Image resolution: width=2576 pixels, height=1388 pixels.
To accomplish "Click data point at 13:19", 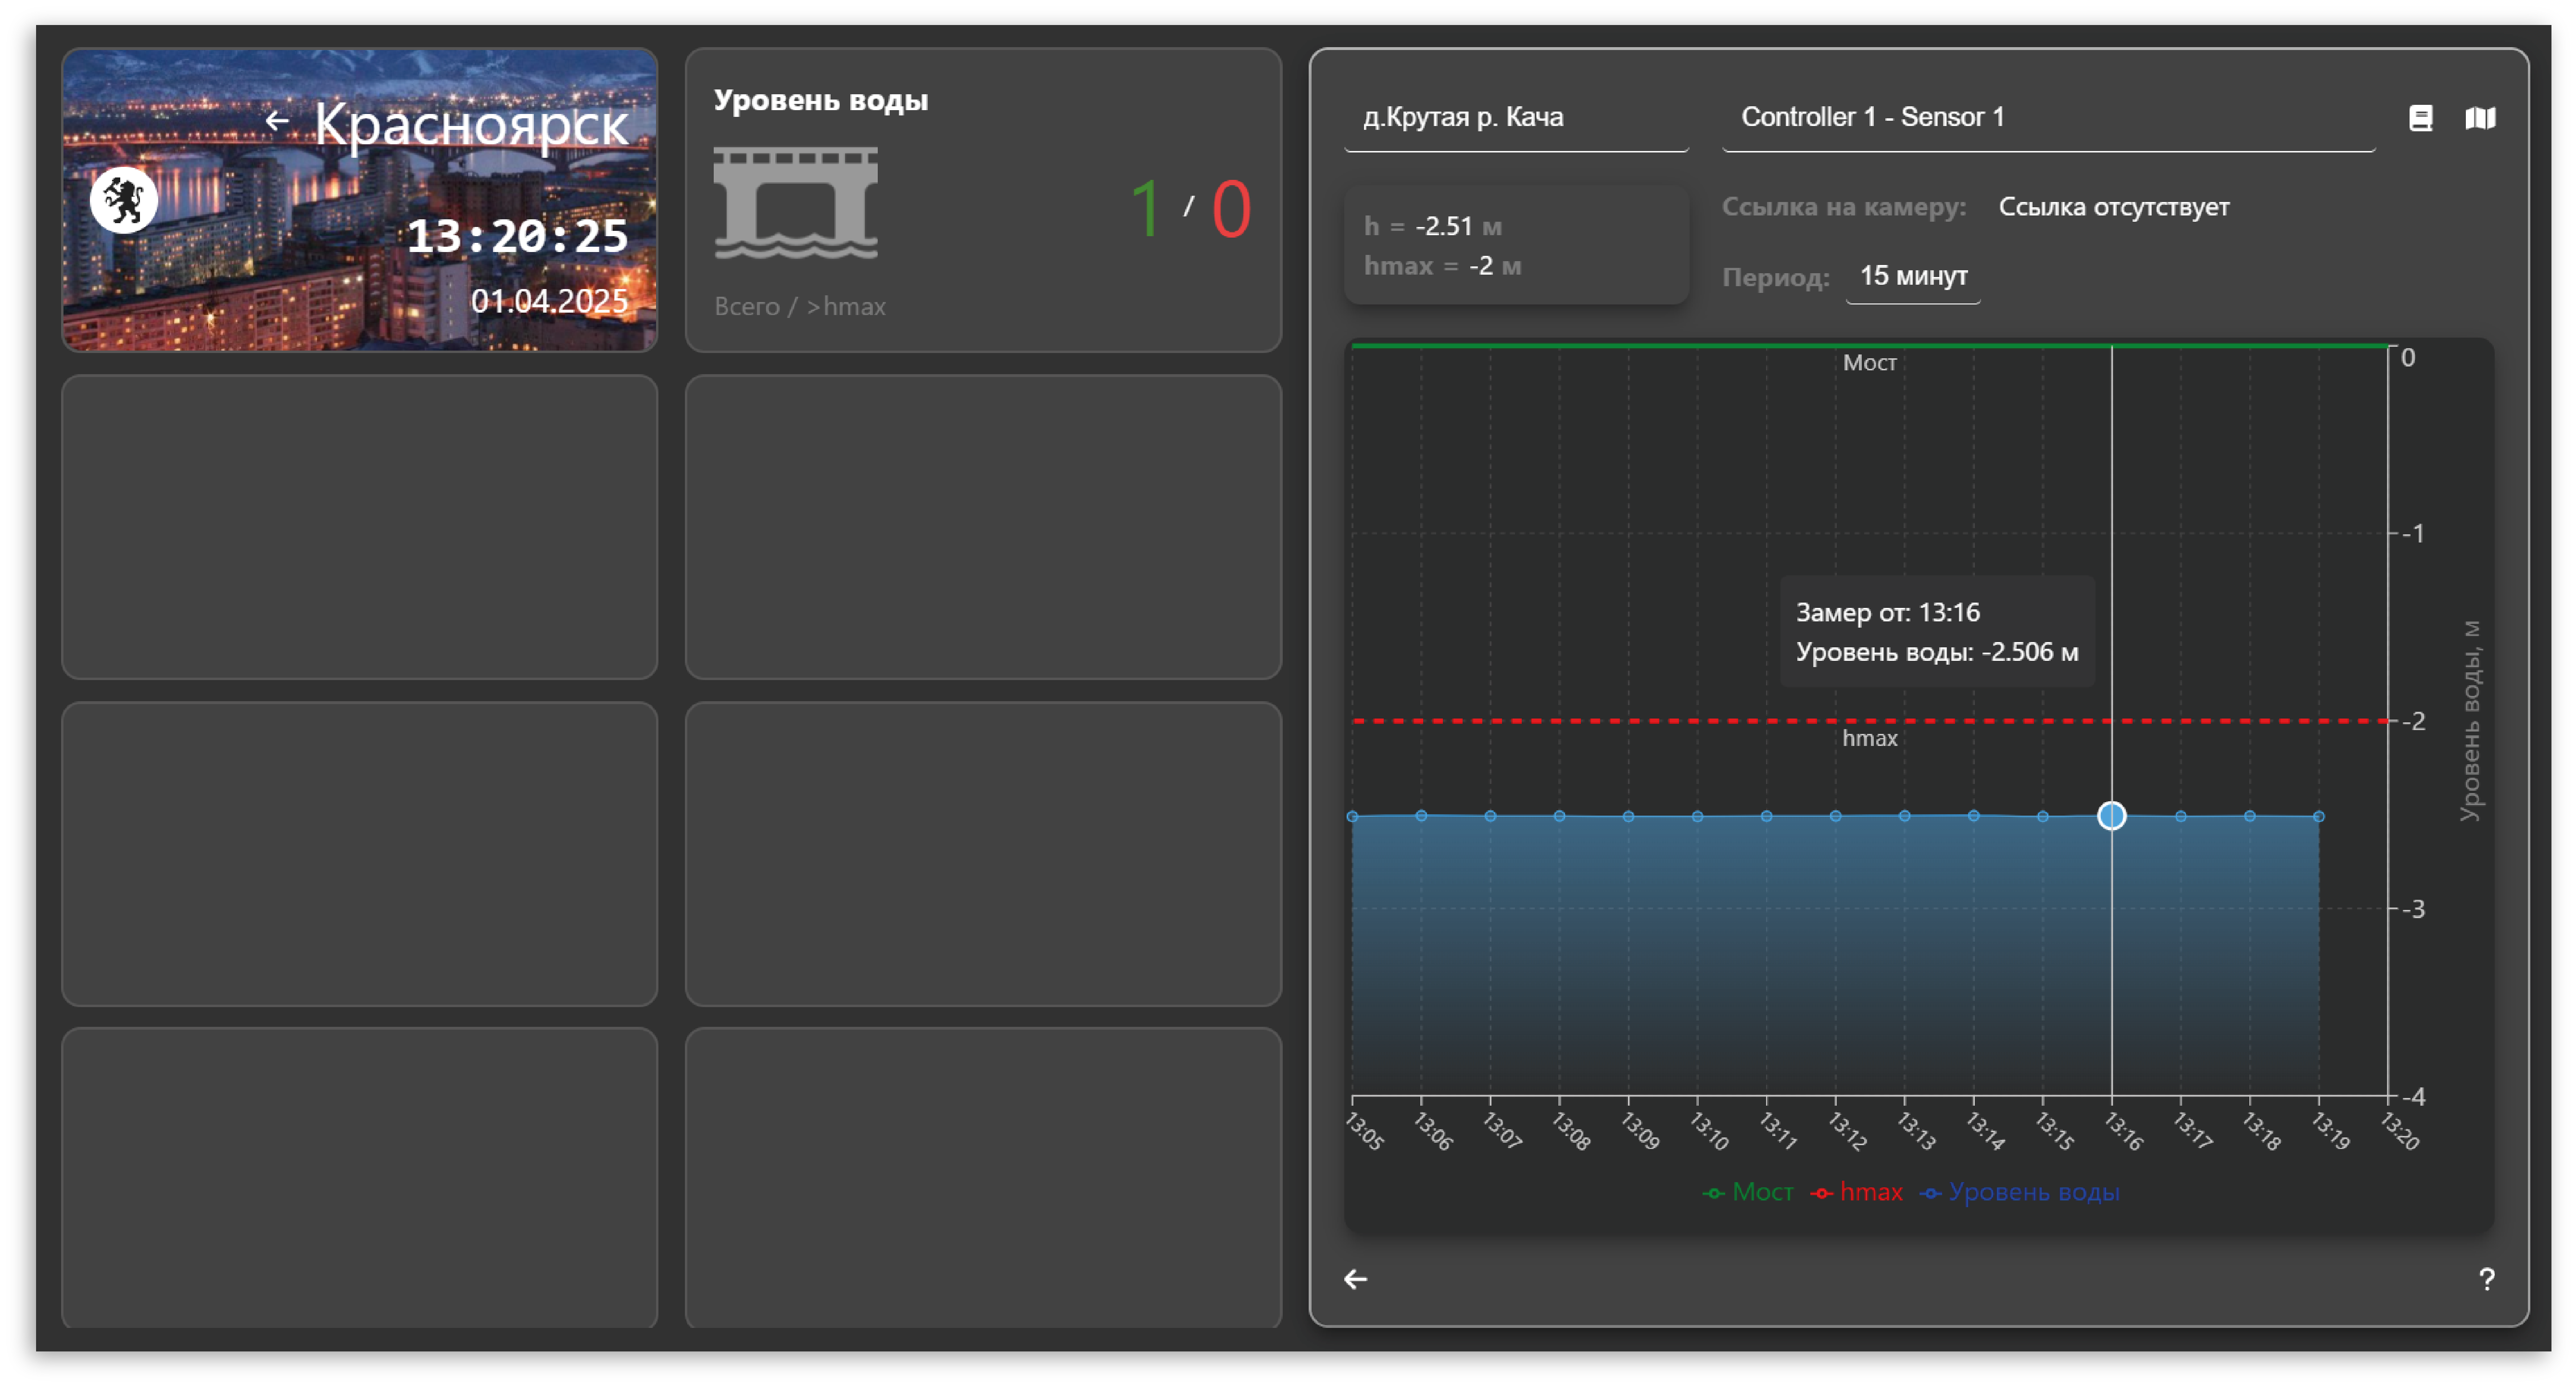I will (2318, 816).
